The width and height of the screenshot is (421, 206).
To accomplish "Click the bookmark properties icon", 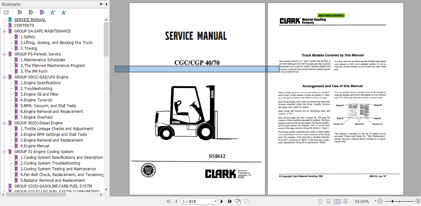I will pyautogui.click(x=42, y=12).
